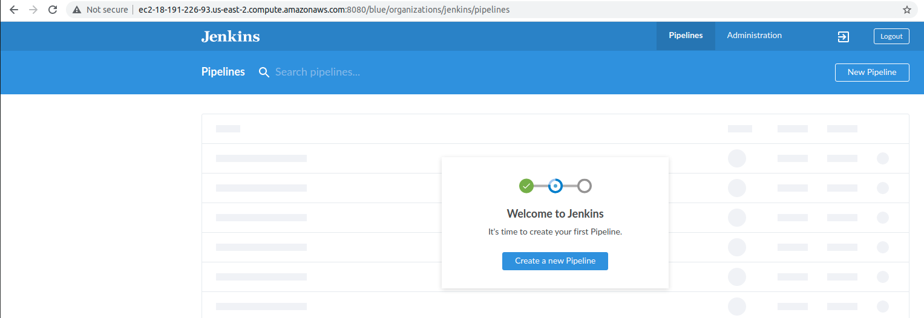
Task: Reload the page with the refresh icon
Action: click(x=53, y=10)
